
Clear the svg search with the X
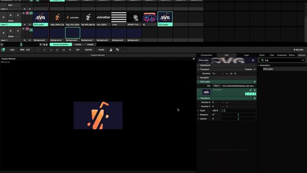[303, 60]
